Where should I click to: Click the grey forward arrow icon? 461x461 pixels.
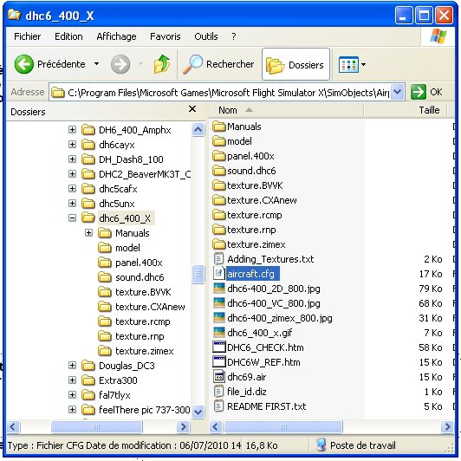(x=120, y=64)
